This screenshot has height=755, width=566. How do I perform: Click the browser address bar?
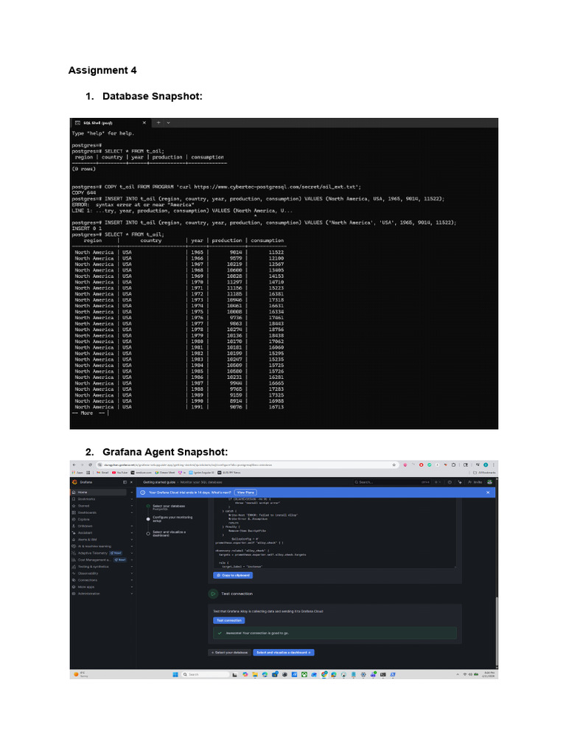point(248,465)
